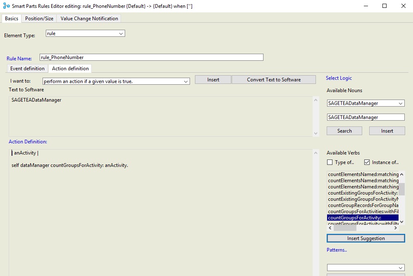The image size is (413, 276).
Task: Enable the 'Type of..' checkbox
Action: tap(330, 162)
